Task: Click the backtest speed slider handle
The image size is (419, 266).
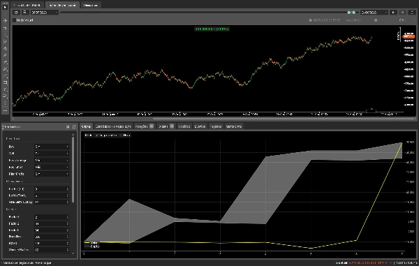Action: point(376,20)
